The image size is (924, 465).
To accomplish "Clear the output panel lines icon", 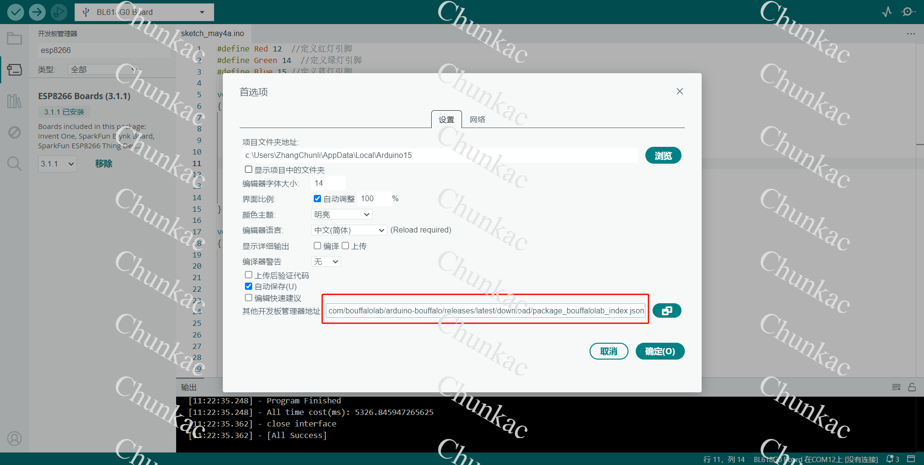I will point(896,387).
